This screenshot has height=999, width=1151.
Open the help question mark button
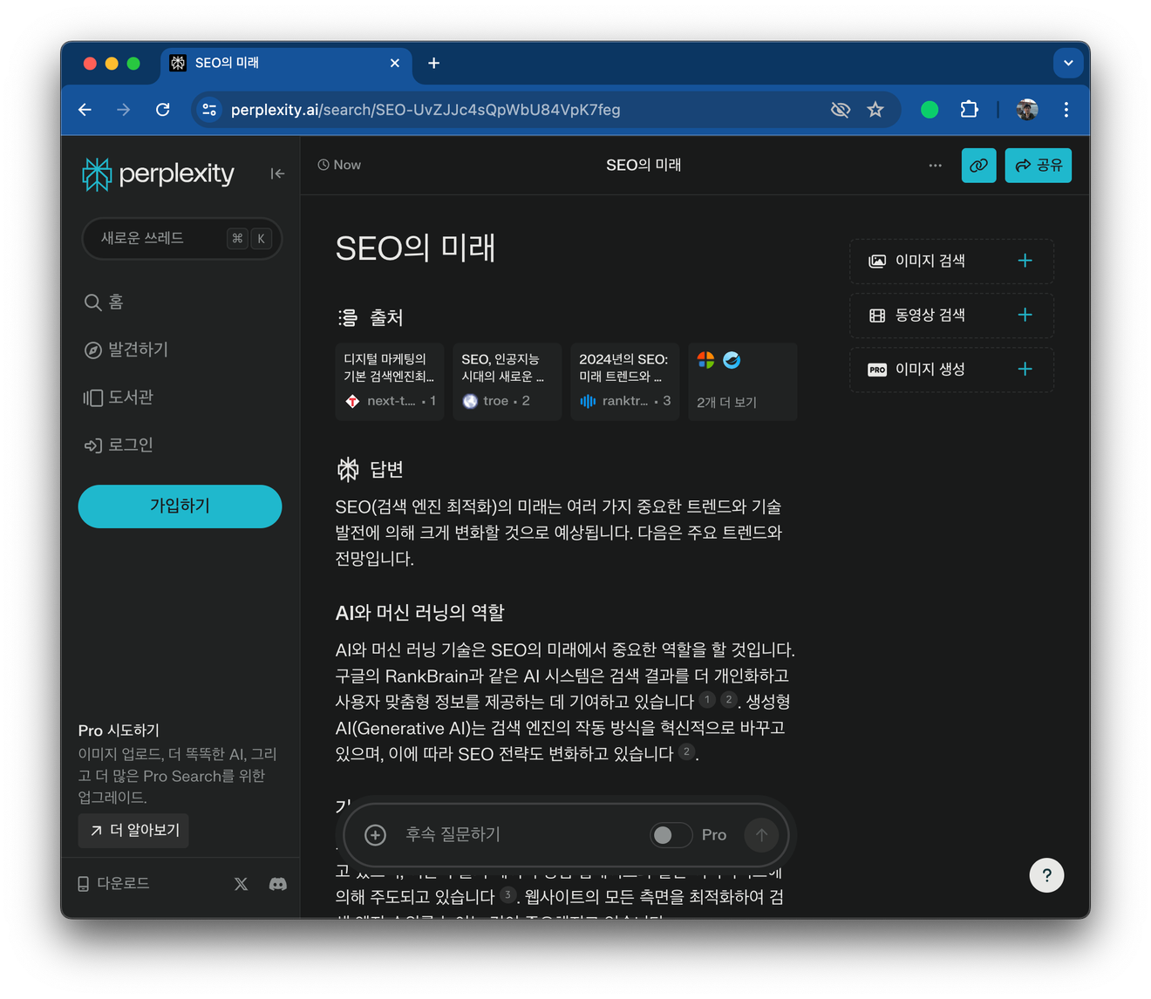coord(1046,875)
